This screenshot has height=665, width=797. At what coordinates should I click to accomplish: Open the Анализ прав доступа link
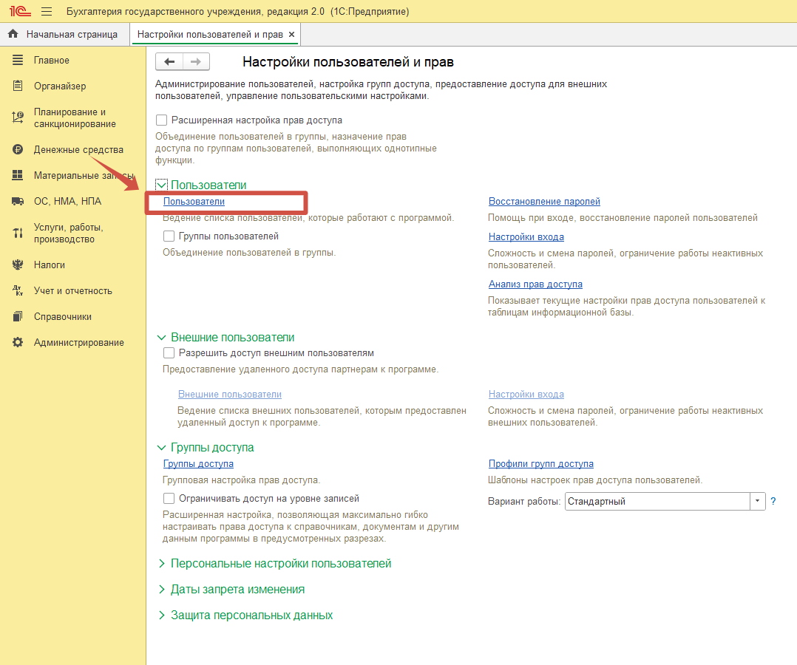(x=535, y=284)
